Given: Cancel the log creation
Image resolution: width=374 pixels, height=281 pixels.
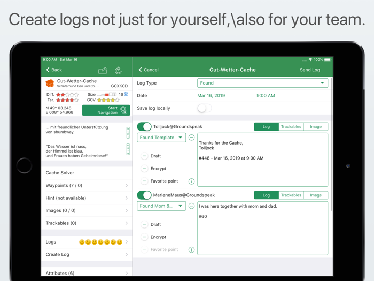Looking at the screenshot, I should 149,70.
